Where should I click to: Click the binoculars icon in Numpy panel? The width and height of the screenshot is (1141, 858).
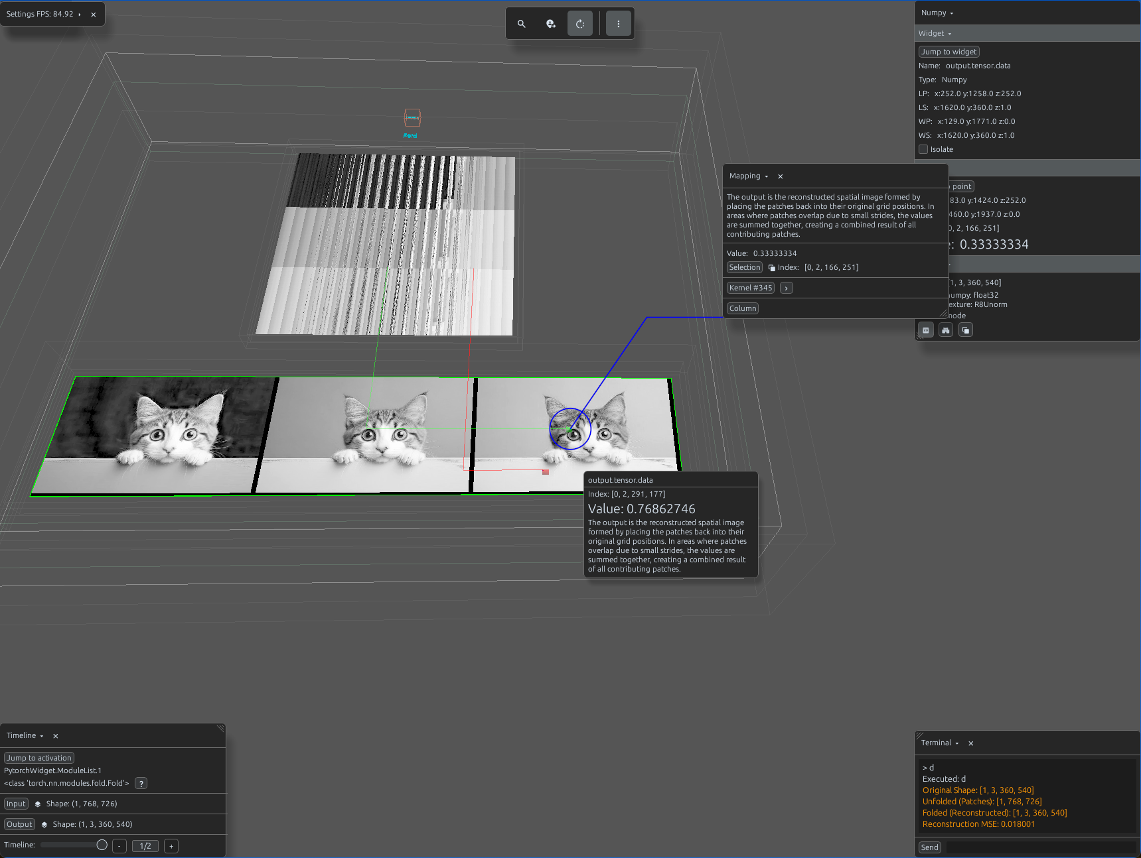click(x=946, y=330)
